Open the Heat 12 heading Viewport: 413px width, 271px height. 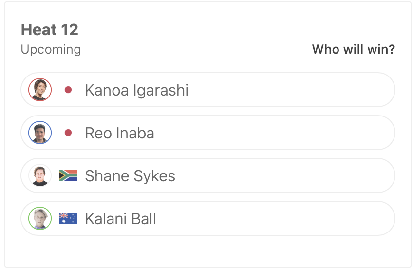(x=50, y=30)
